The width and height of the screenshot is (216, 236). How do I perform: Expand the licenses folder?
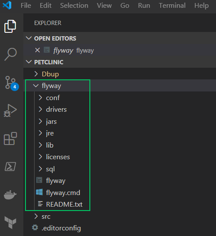(x=40, y=157)
